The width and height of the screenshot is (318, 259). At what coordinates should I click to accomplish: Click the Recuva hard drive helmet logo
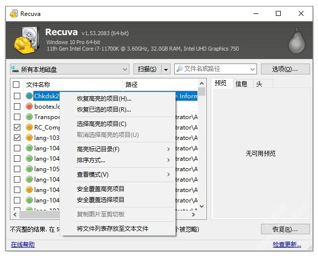(x=27, y=40)
